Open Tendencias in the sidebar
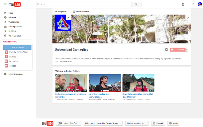This screenshot has width=203, height=127. pos(14,22)
